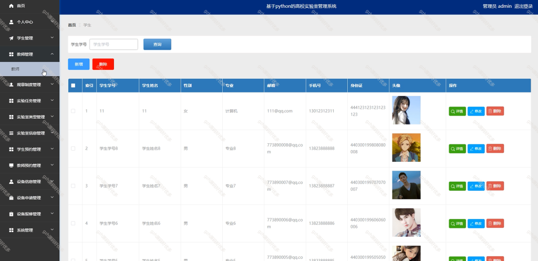Click the grid icon beside 实验室类型管理
Image resolution: width=538 pixels, height=261 pixels.
pyautogui.click(x=11, y=117)
